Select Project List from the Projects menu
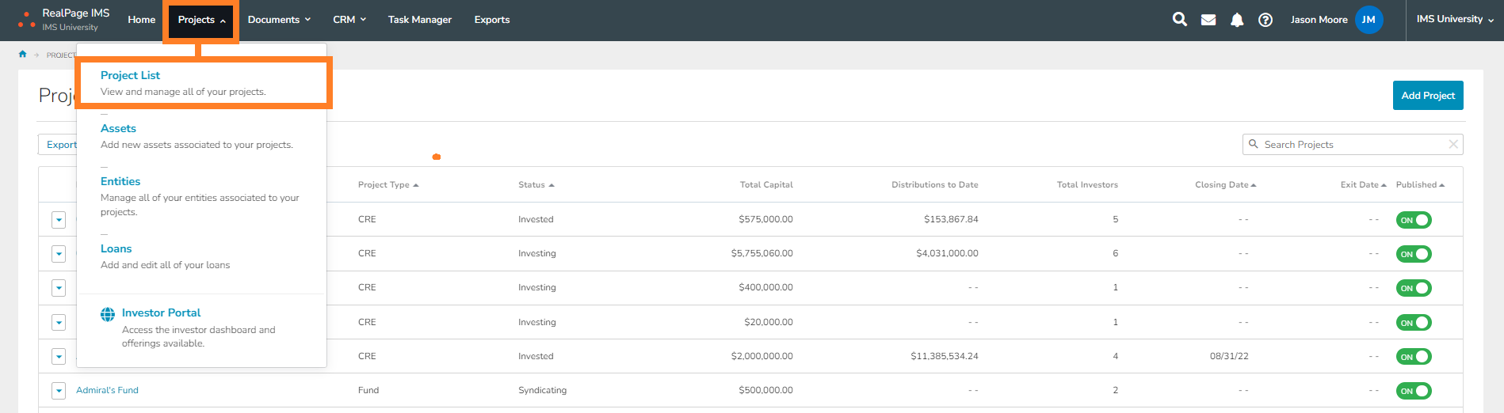Screen dimensions: 1504x413 (130, 75)
